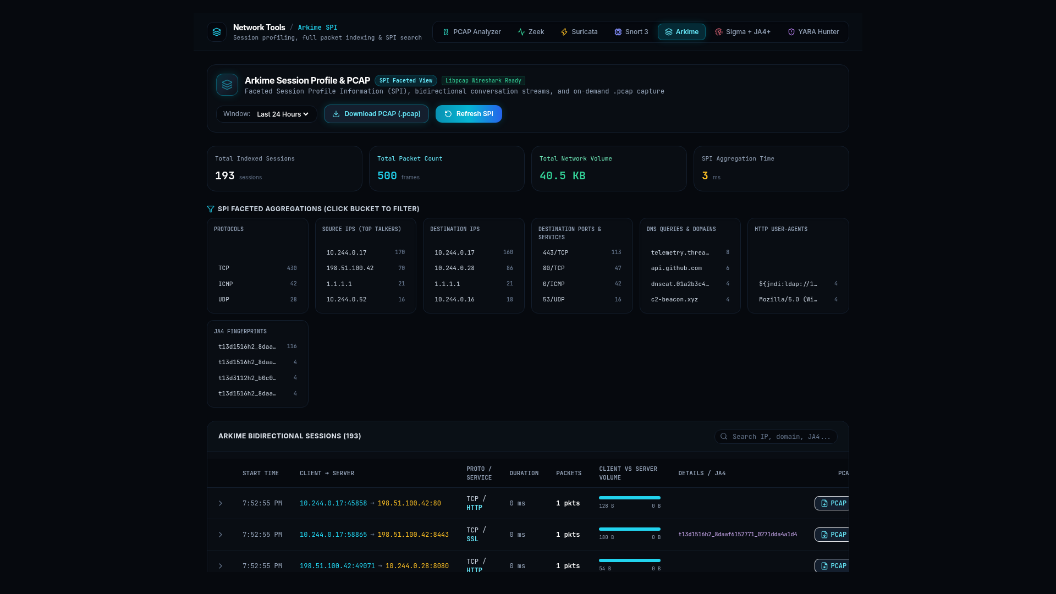Filter by 53/UDP port bucket
Image resolution: width=1056 pixels, height=594 pixels.
[582, 300]
